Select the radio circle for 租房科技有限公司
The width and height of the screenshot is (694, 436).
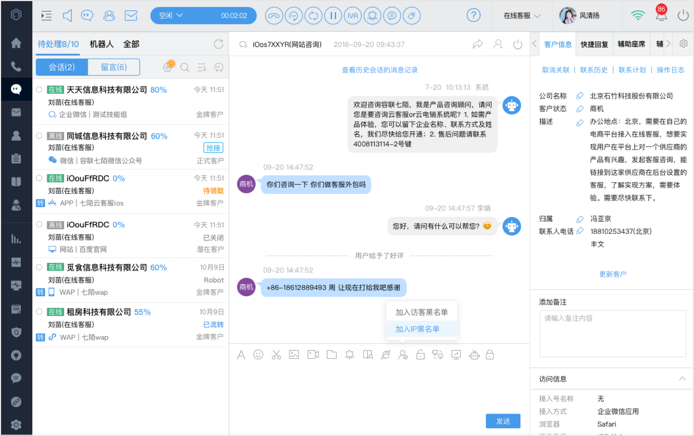coord(39,312)
